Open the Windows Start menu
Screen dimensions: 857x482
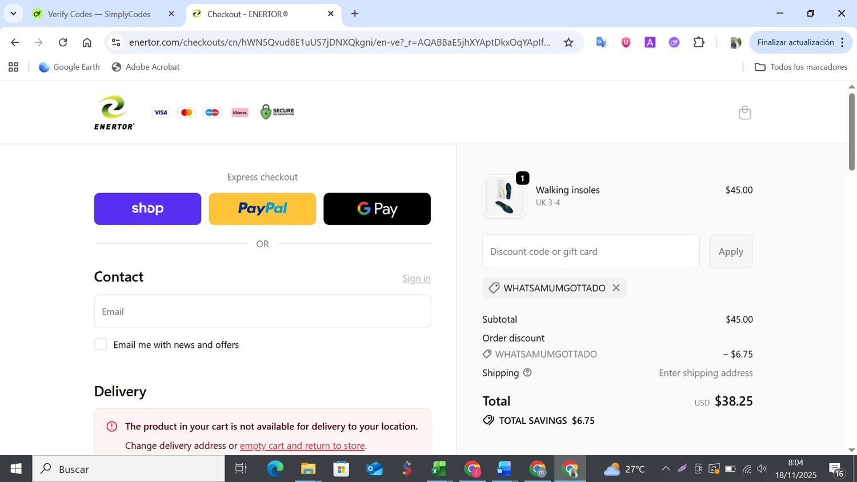pos(16,469)
